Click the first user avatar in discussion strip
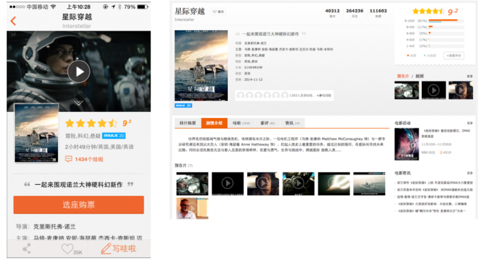 [240, 96]
